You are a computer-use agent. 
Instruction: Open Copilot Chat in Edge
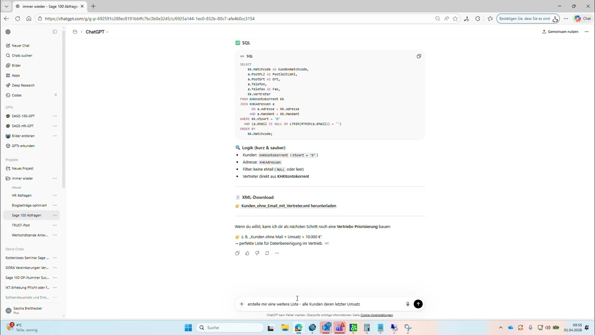click(x=582, y=19)
